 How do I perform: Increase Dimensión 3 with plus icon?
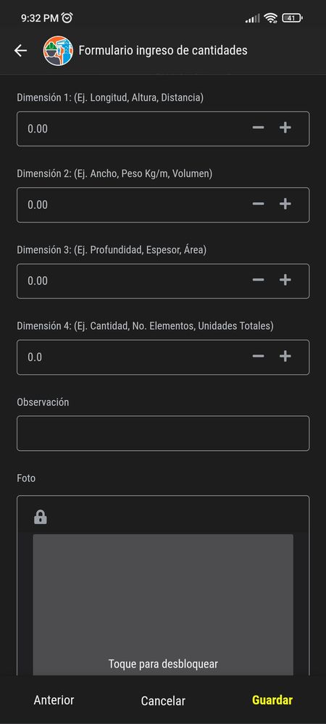click(285, 280)
